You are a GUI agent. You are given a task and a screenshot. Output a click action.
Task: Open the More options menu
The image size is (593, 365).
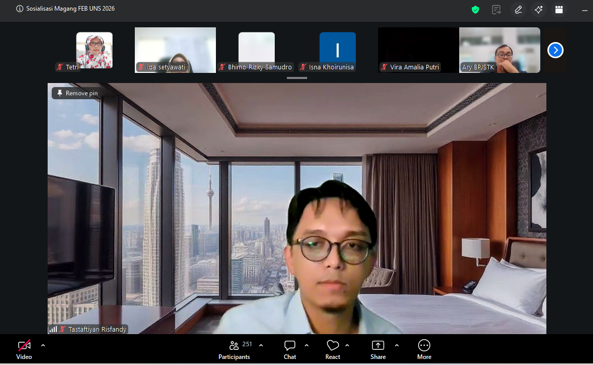424,350
